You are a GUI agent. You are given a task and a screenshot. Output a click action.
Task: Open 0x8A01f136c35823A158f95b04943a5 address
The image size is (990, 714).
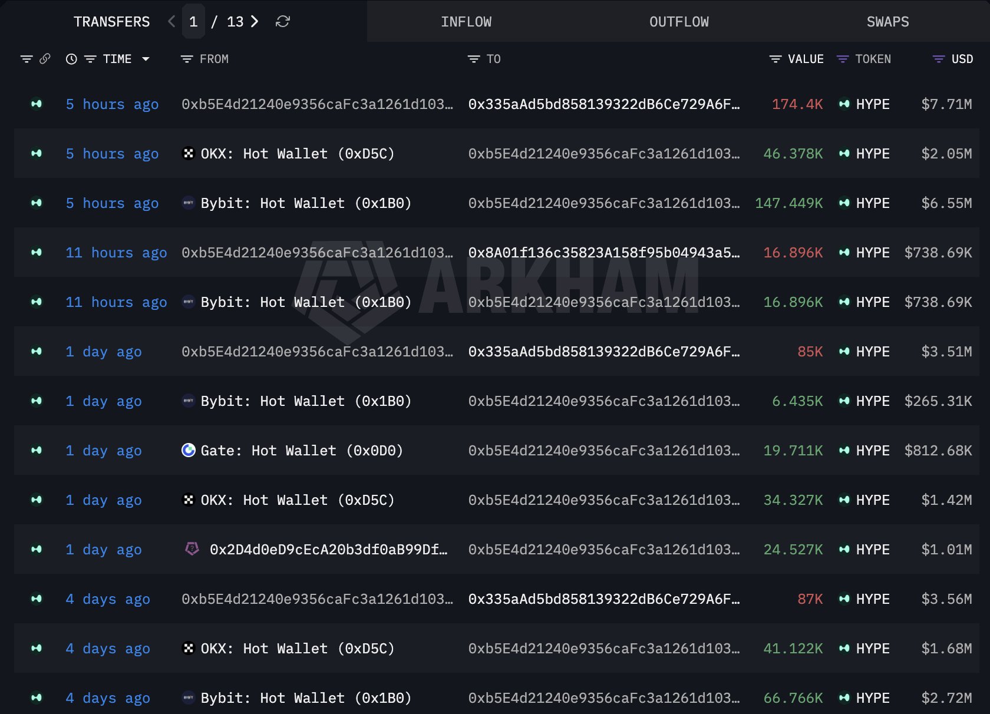pyautogui.click(x=604, y=253)
